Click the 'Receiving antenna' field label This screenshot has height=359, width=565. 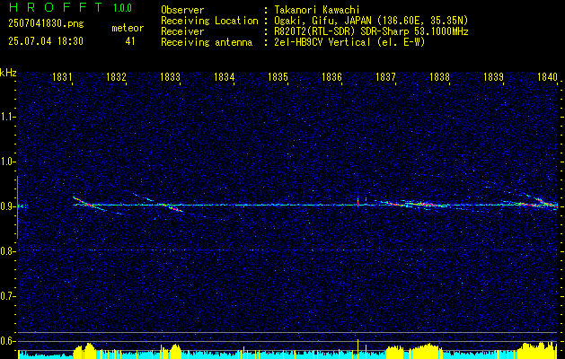point(207,42)
